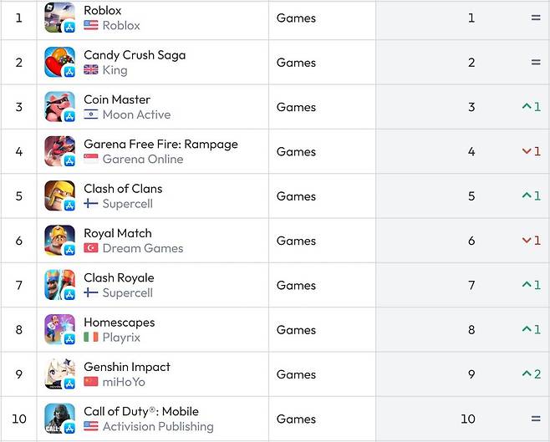Open the Supercell link under Clash Royale

pos(127,292)
